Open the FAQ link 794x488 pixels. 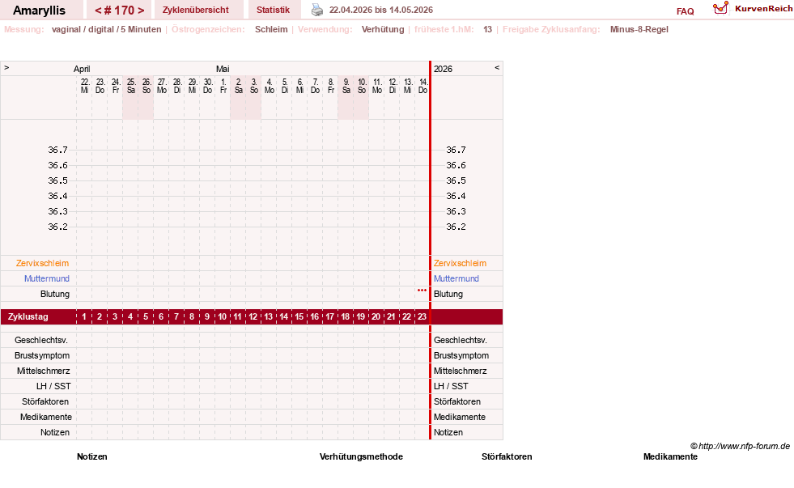point(685,11)
